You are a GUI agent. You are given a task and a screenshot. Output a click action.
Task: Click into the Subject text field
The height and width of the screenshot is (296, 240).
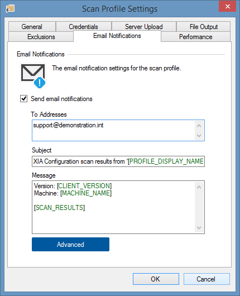coord(118,161)
